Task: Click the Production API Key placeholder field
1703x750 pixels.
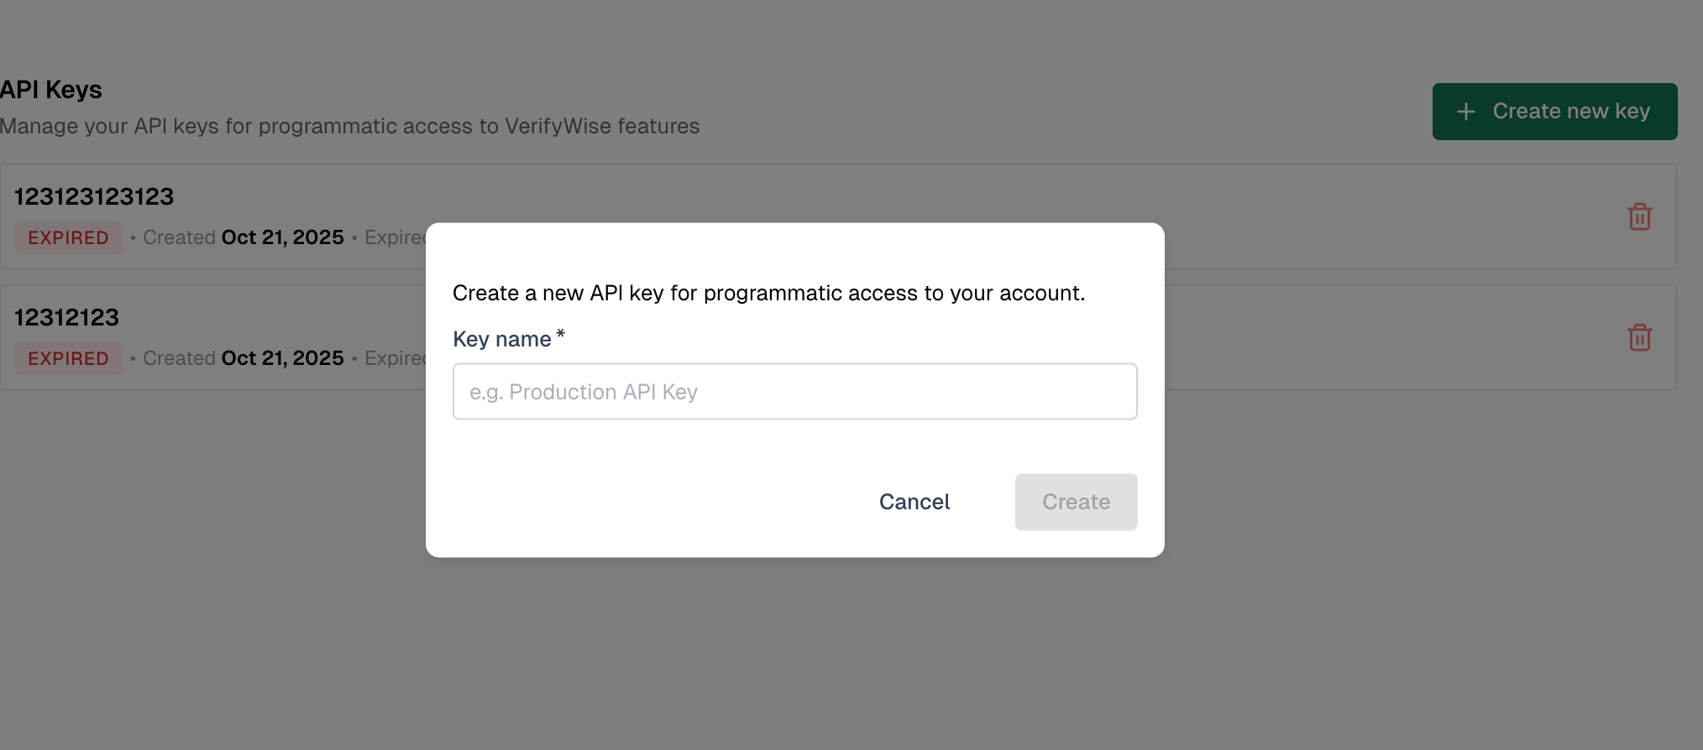Action: [794, 391]
